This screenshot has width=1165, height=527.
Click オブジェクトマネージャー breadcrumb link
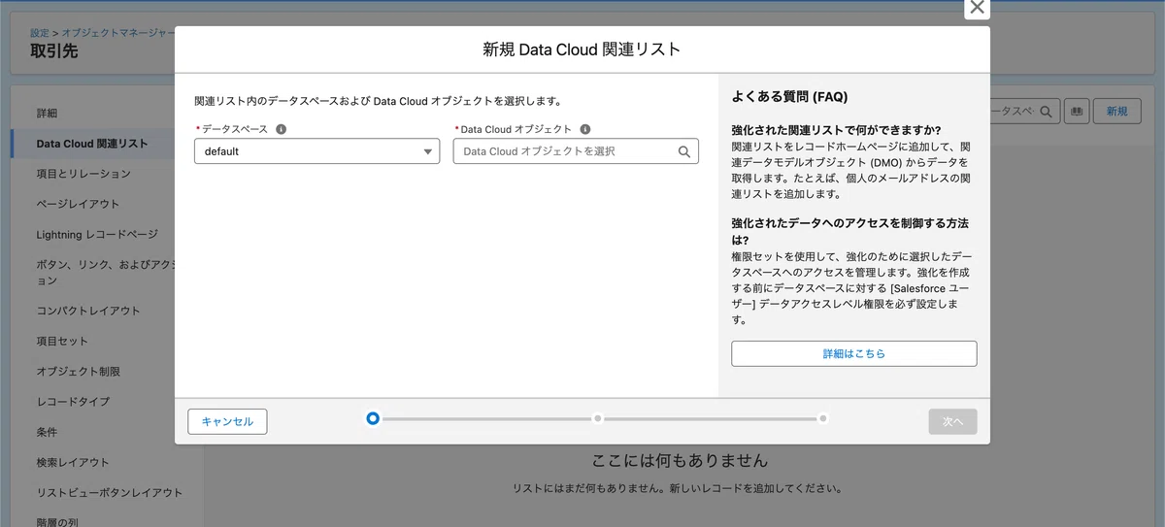(x=118, y=33)
